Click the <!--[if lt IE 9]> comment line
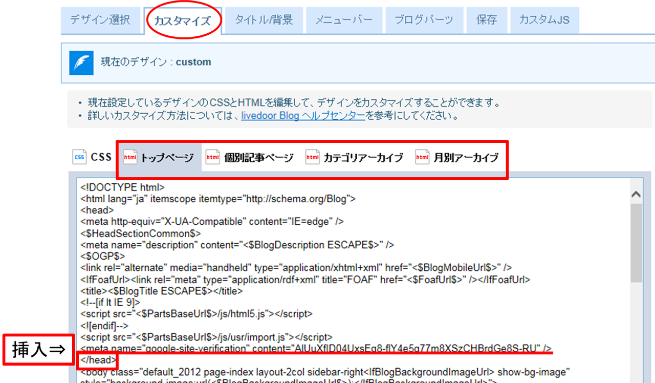This screenshot has height=383, width=655. (111, 302)
